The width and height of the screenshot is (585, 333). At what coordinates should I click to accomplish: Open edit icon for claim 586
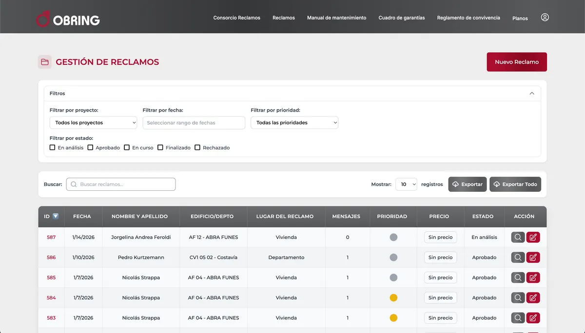click(533, 258)
